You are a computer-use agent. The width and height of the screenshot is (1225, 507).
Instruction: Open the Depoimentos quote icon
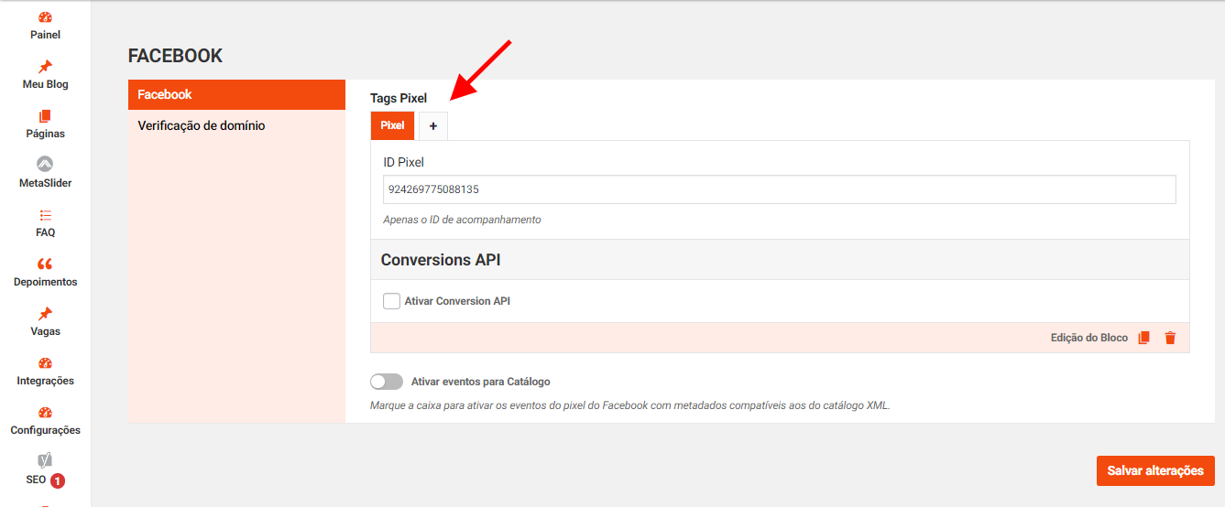click(x=45, y=264)
